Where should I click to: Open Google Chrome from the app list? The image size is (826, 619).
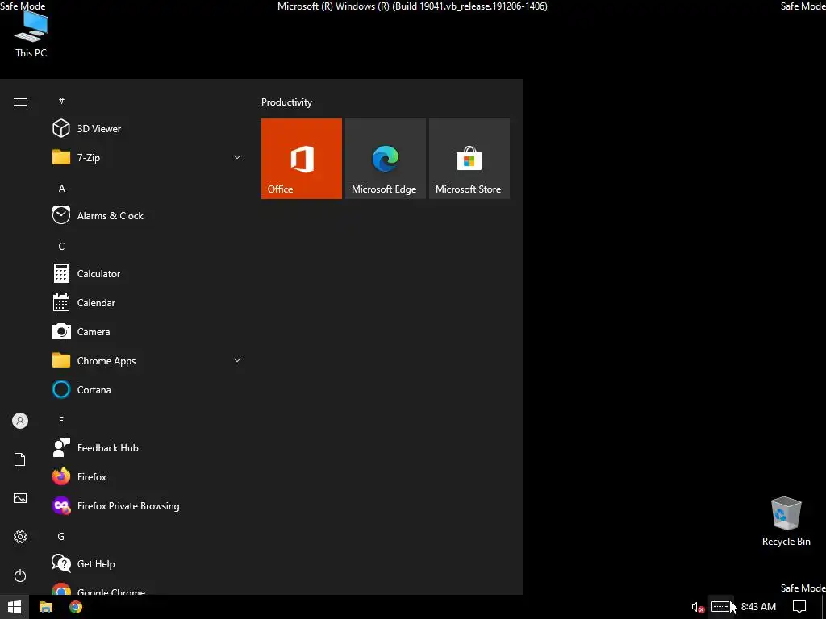coord(148,588)
